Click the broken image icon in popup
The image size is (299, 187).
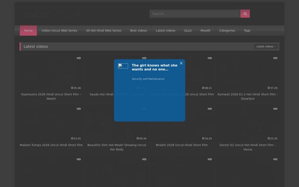(x=123, y=66)
